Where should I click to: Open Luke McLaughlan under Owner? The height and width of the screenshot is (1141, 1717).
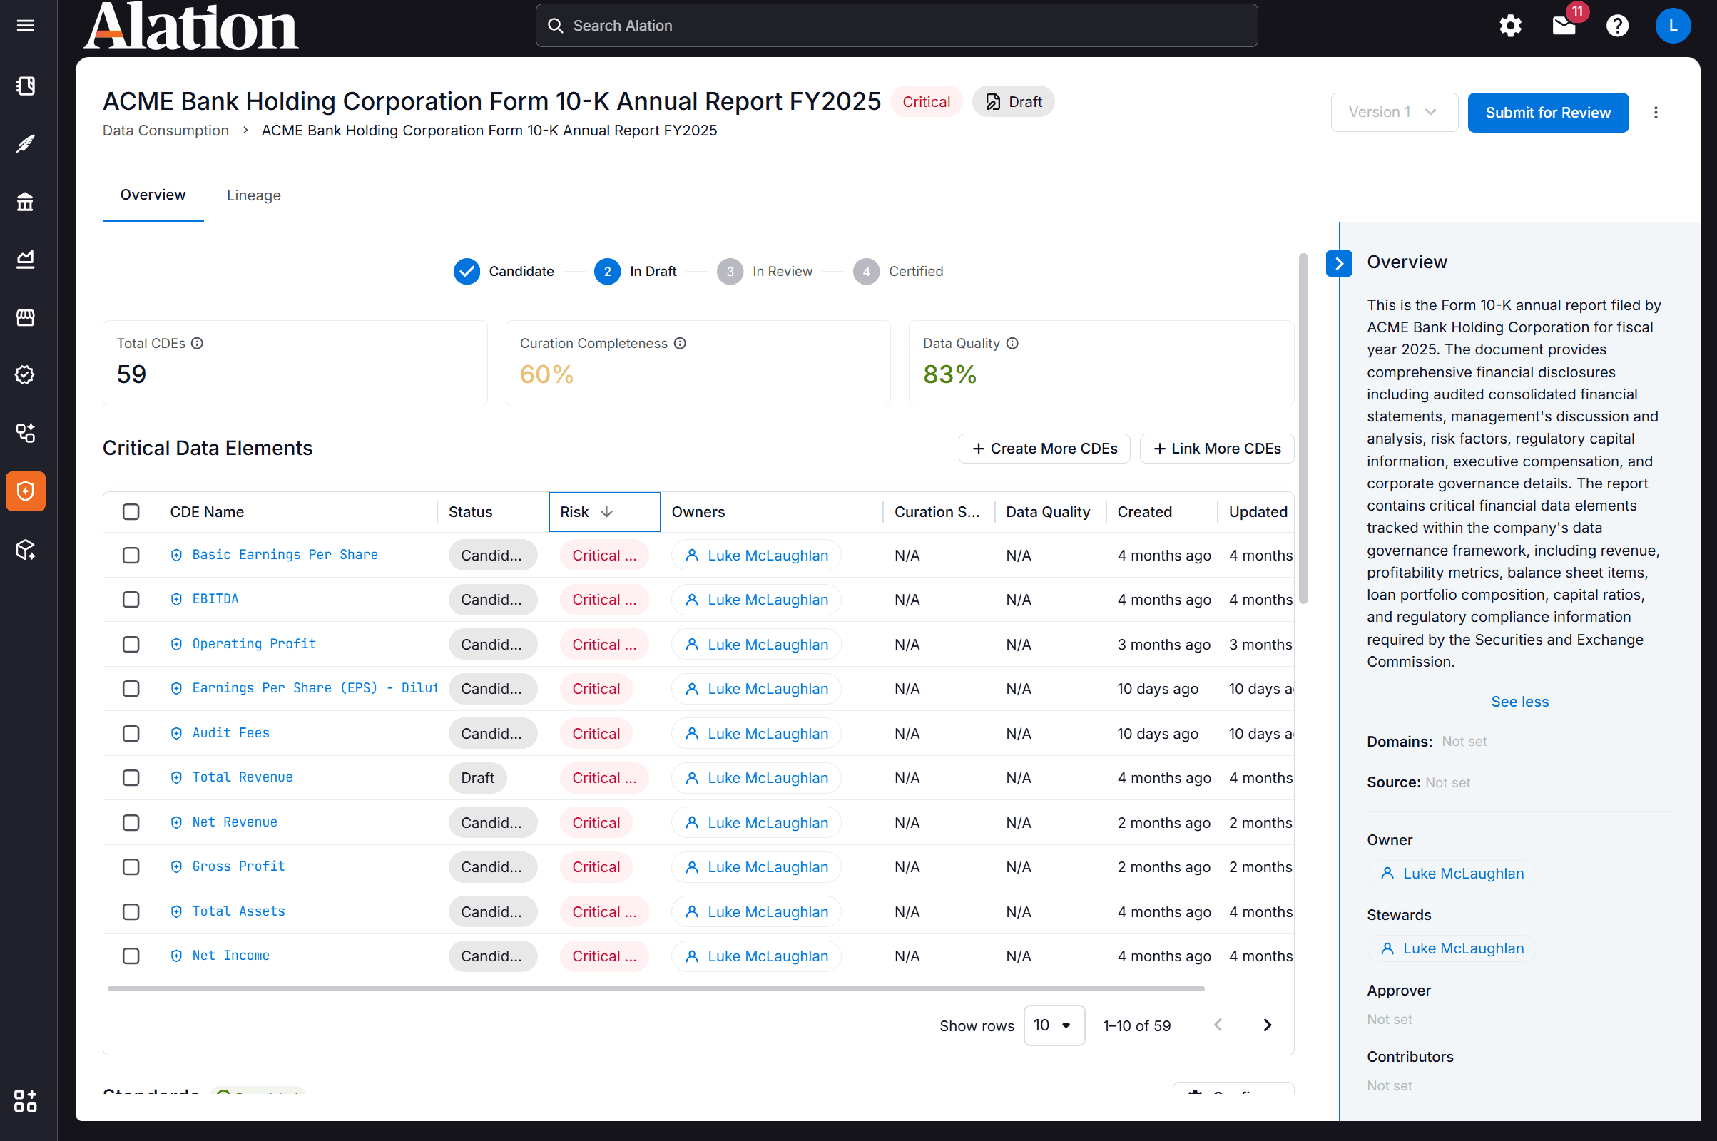point(1452,873)
